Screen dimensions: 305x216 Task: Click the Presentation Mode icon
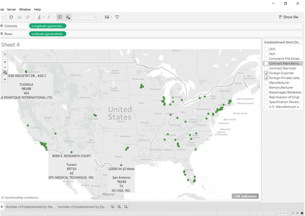point(117,17)
